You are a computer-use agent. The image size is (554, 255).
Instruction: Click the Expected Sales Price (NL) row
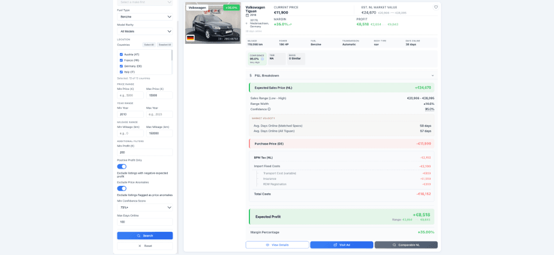click(x=342, y=88)
